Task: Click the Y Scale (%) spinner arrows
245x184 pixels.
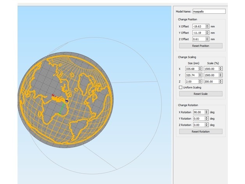Action: [x=220, y=75]
